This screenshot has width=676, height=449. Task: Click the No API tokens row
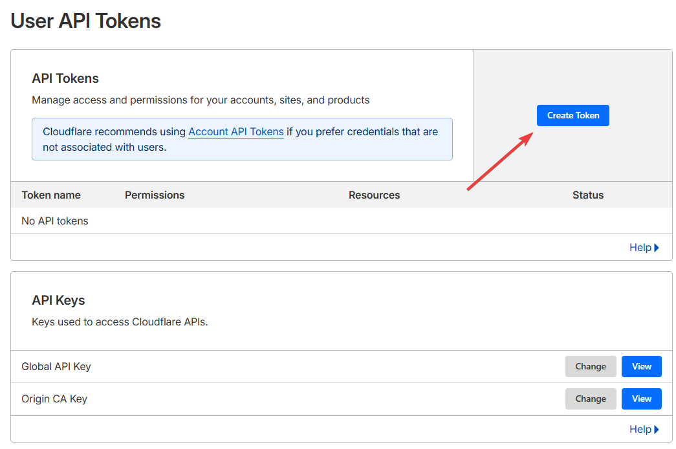pyautogui.click(x=55, y=221)
